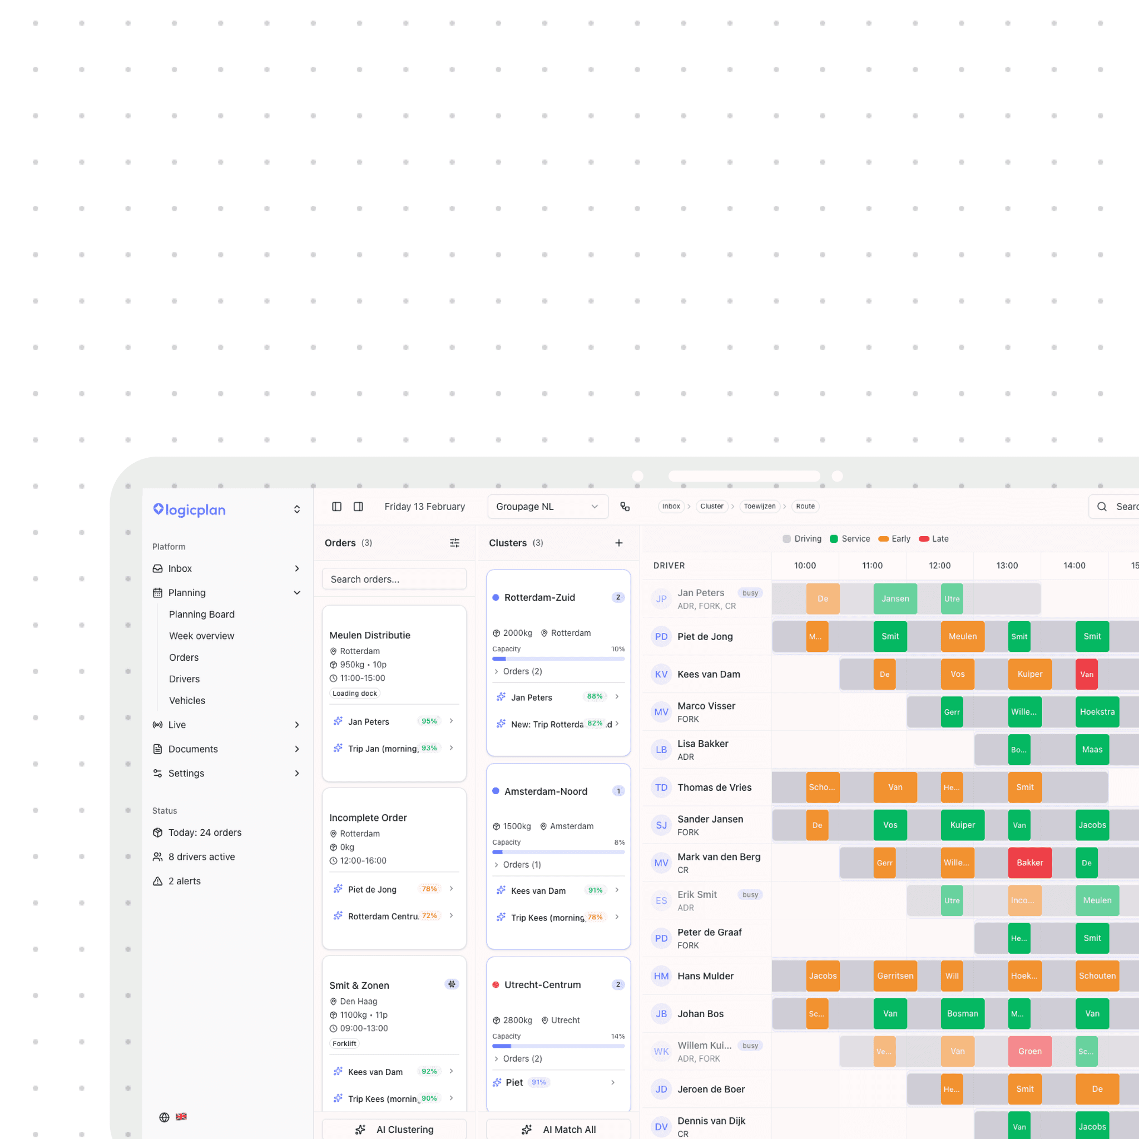
Task: Add a new cluster with plus icon
Action: (x=618, y=543)
